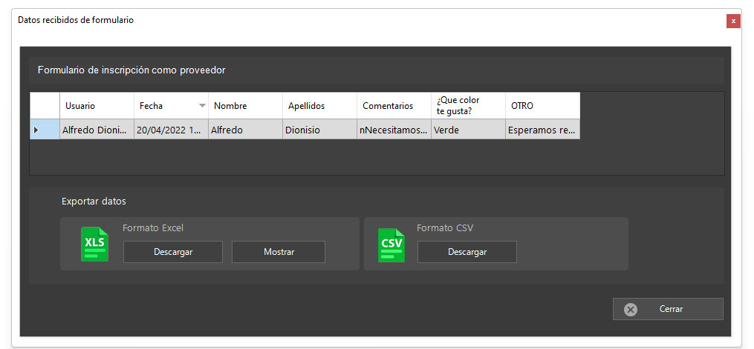The width and height of the screenshot is (754, 349).
Task: Close the window with red X
Action: pyautogui.click(x=733, y=21)
